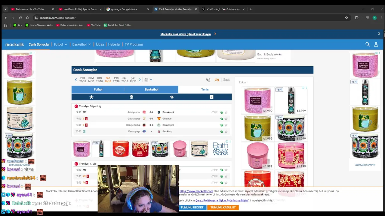
Task: Switch to Basketbol tab
Action: coord(151,89)
